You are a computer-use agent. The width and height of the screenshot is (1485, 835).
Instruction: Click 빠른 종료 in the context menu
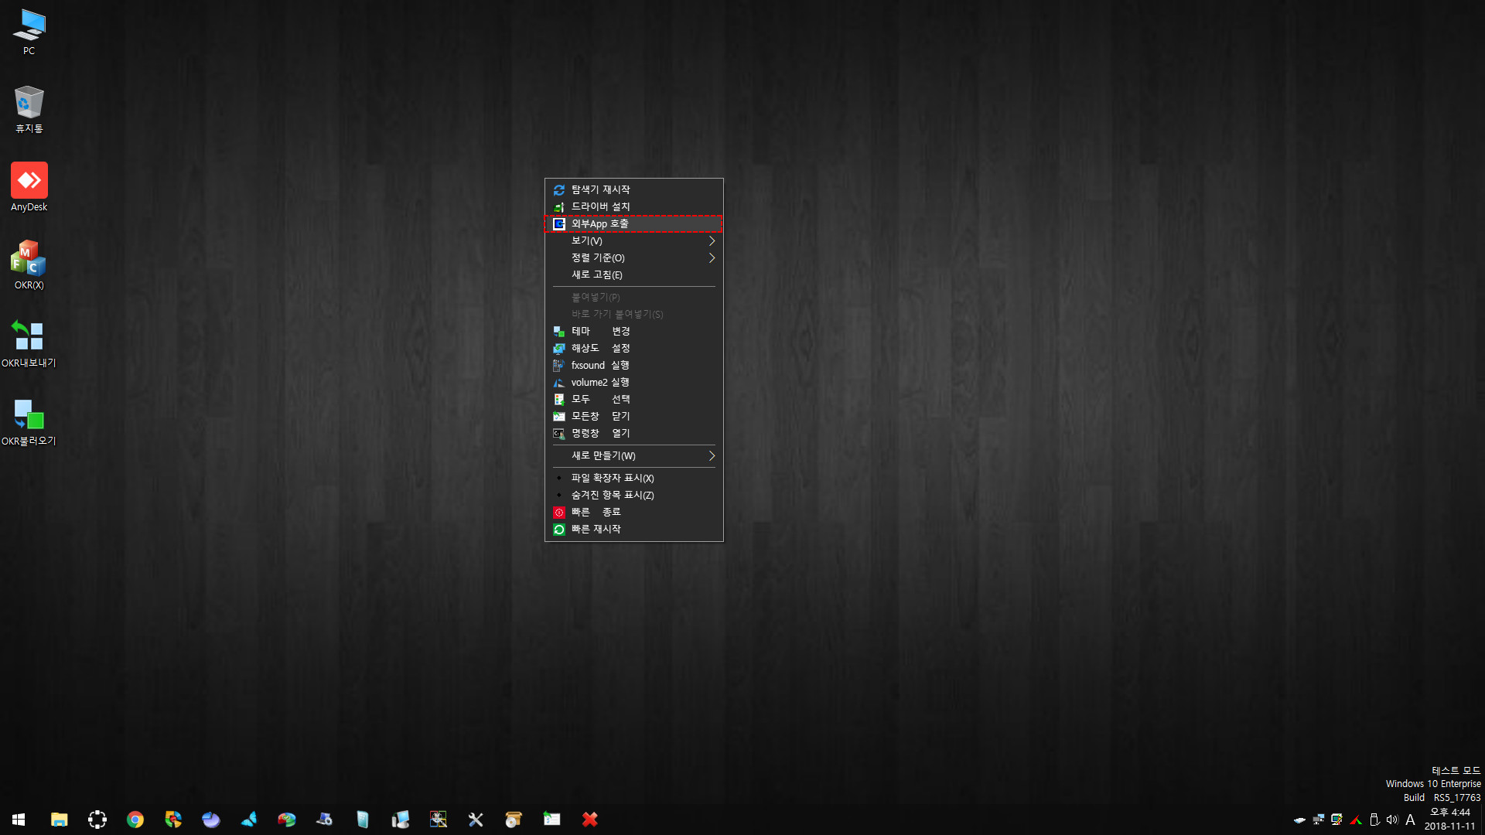633,512
